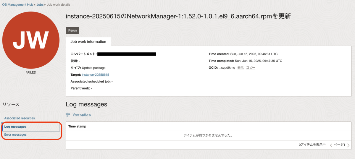Click the FAILED status label
Screen dimensions: 355x159
coord(31,72)
